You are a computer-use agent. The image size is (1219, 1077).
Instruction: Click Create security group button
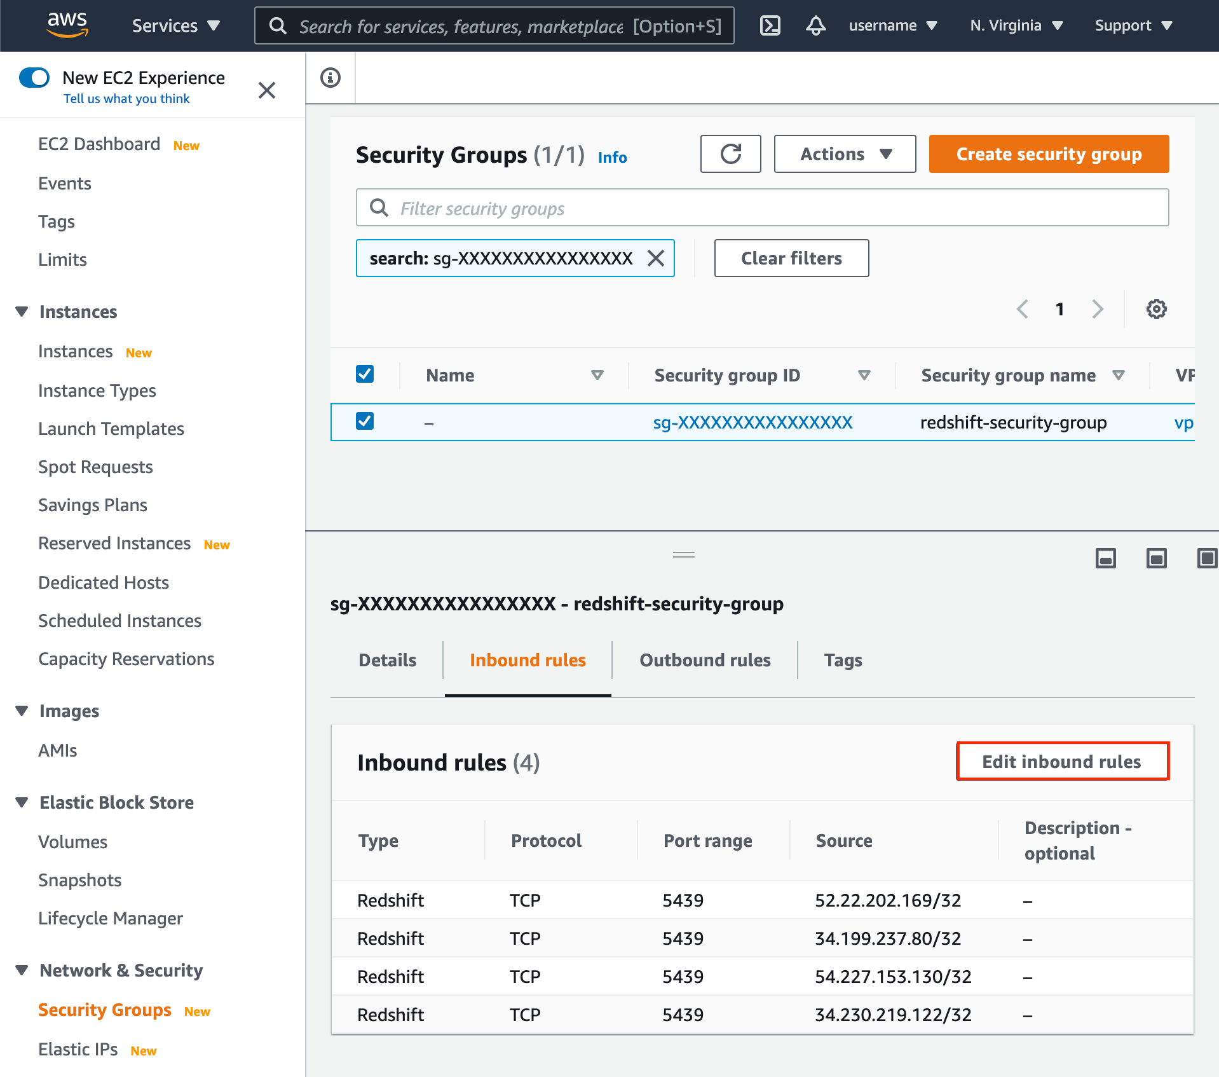click(x=1049, y=154)
